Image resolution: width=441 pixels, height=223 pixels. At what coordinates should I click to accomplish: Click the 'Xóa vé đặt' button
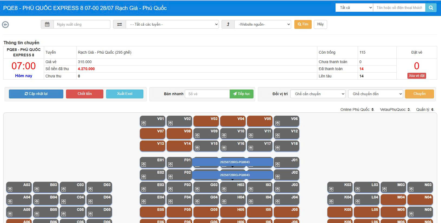(416, 76)
